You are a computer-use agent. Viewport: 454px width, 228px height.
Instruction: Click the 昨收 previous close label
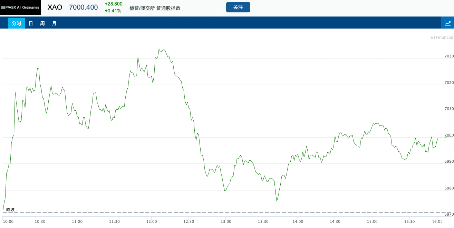pos(10,209)
